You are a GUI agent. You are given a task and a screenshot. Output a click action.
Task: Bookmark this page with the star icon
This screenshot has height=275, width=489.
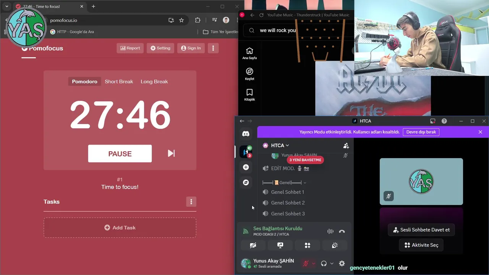coord(181,20)
